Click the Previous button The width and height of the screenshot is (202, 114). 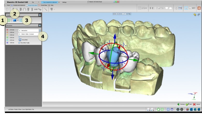point(181,104)
